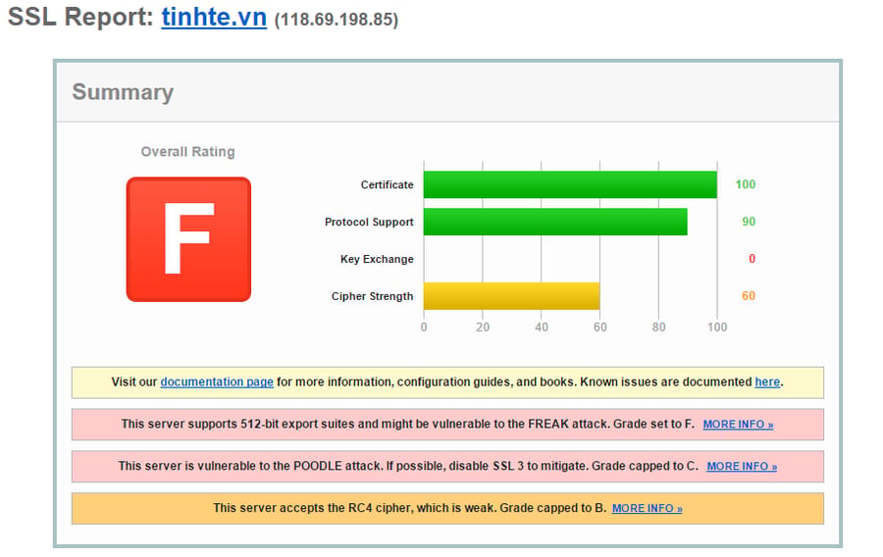Open MORE INFO for the FREAK attack warning
This screenshot has width=883, height=557.
pyautogui.click(x=738, y=425)
